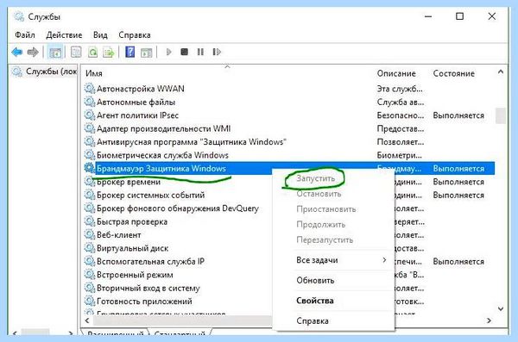Click the vertical scrollbar thumb

click(501, 115)
